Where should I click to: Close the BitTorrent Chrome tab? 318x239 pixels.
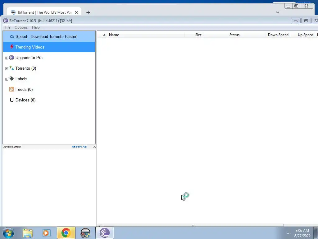coord(76,12)
